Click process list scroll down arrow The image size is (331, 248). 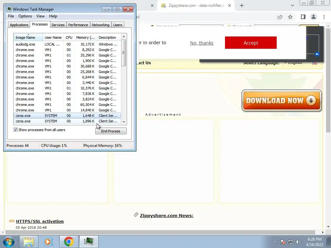[x=124, y=122]
